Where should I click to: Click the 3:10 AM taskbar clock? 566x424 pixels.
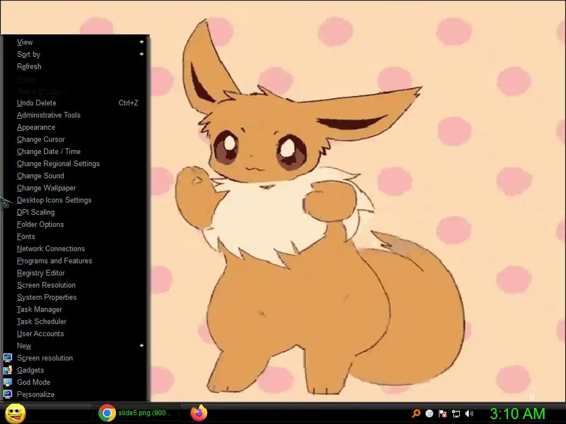coord(517,414)
